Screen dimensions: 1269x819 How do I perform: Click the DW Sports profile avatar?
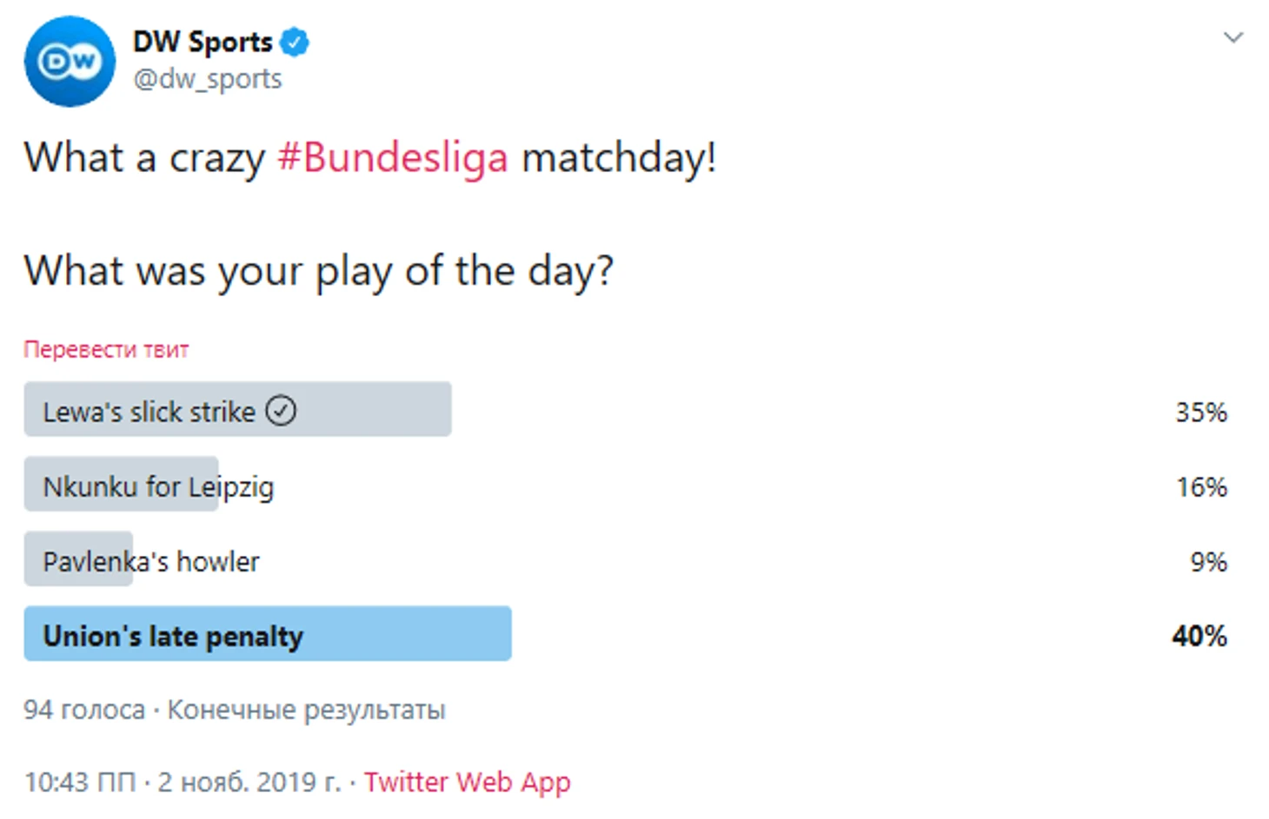click(70, 62)
